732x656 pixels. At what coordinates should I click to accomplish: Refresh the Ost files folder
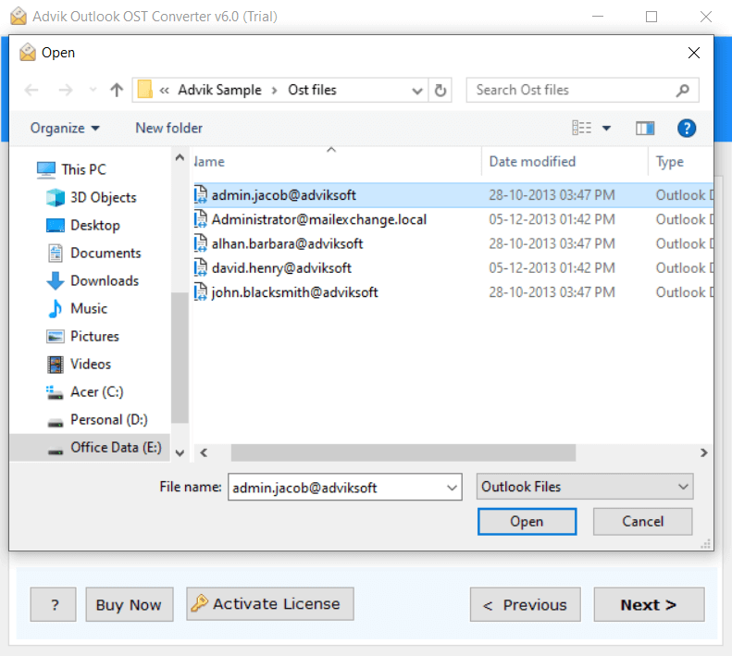click(x=440, y=90)
